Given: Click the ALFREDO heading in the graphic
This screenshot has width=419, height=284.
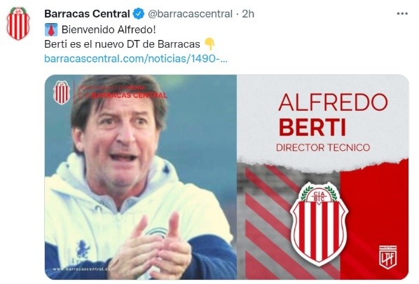Looking at the screenshot, I should pos(333,102).
